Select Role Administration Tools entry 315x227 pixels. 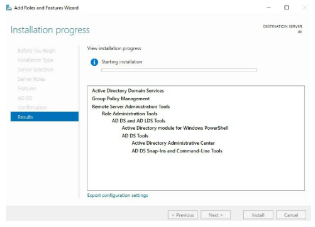click(130, 113)
